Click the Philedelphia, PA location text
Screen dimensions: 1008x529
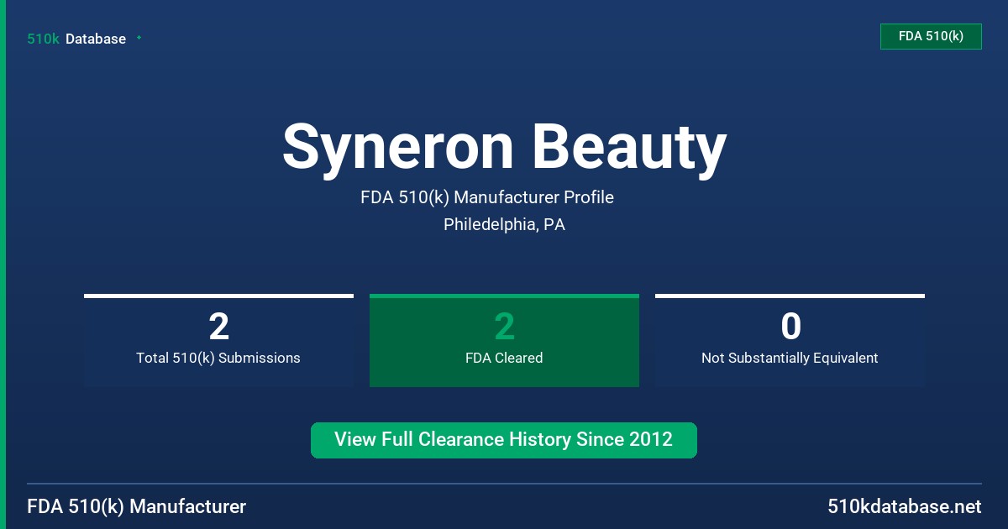coord(504,225)
